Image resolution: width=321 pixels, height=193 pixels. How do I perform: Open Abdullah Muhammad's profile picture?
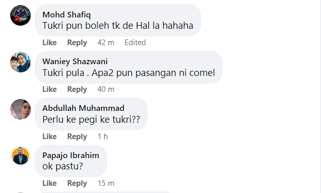point(21,109)
